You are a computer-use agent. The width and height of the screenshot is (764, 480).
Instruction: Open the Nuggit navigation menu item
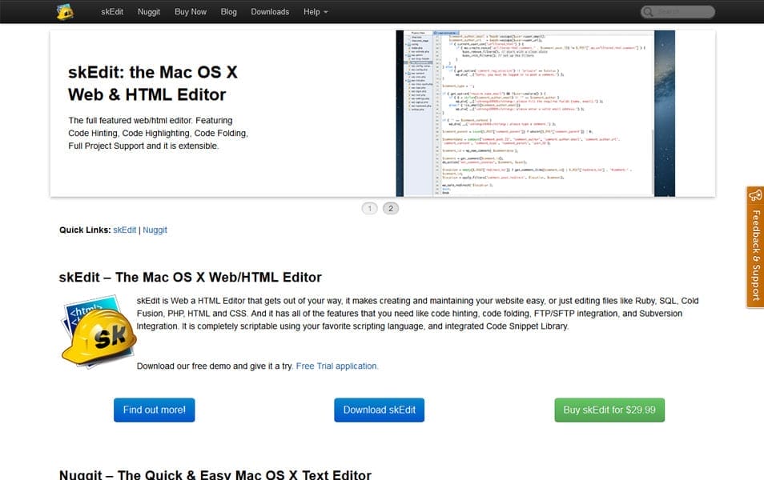pos(149,12)
